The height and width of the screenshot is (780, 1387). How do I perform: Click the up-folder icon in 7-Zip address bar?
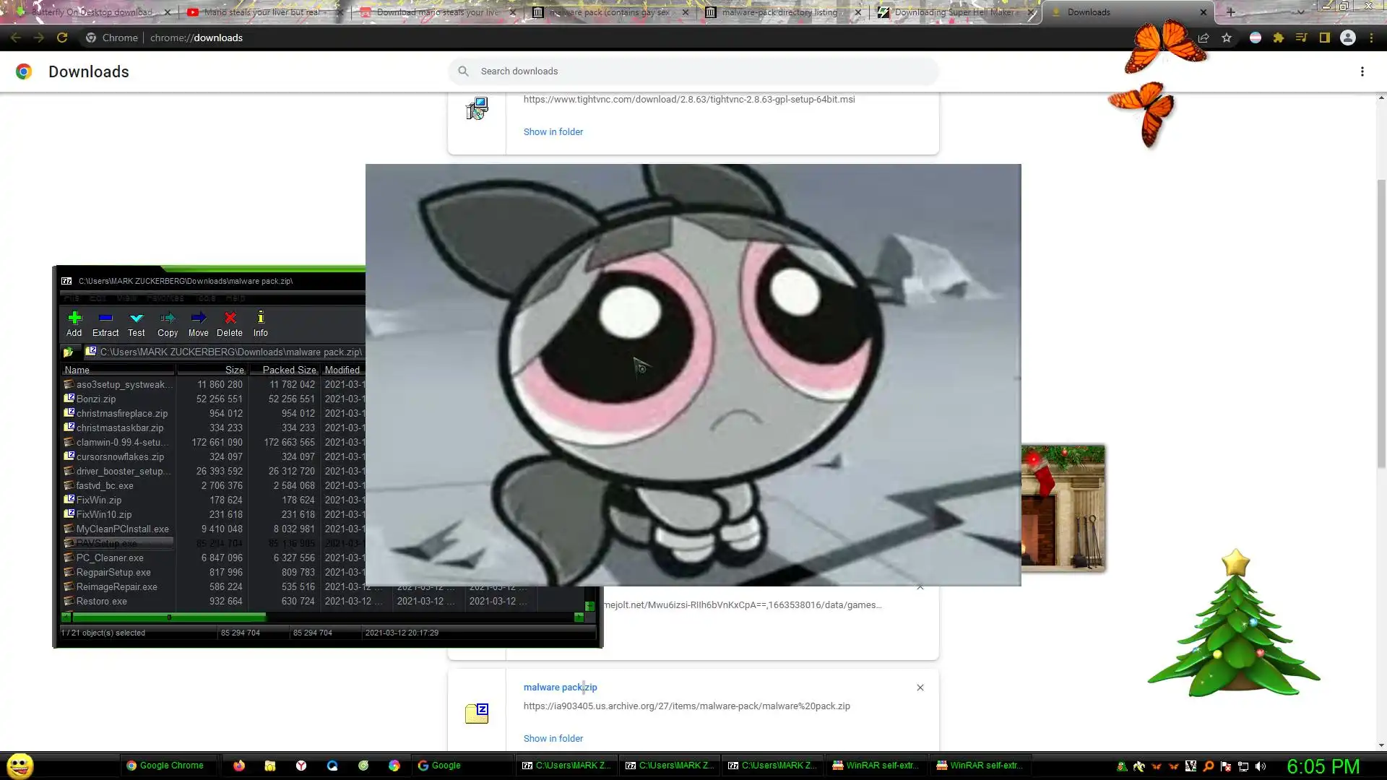69,352
